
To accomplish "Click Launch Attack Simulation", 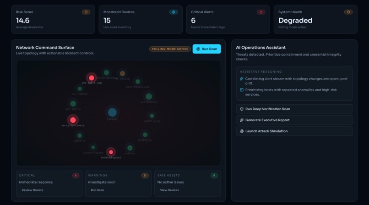I will tap(294, 131).
